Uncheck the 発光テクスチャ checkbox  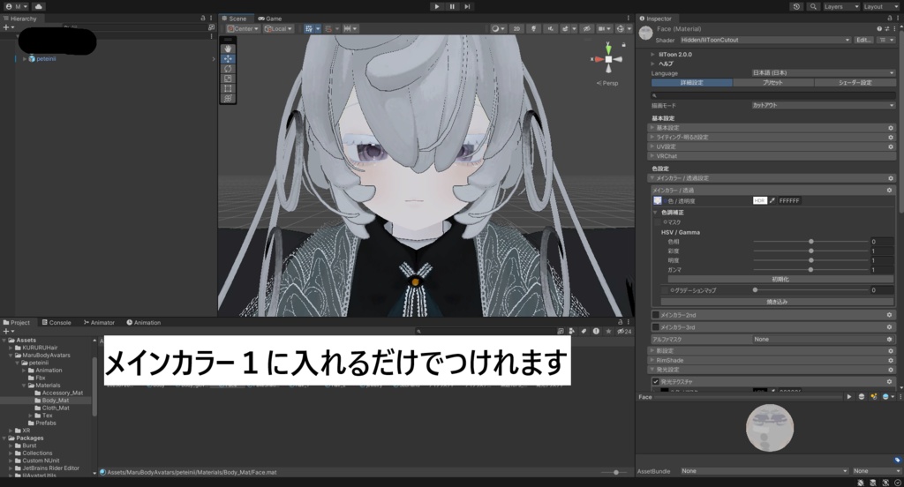[x=656, y=381]
